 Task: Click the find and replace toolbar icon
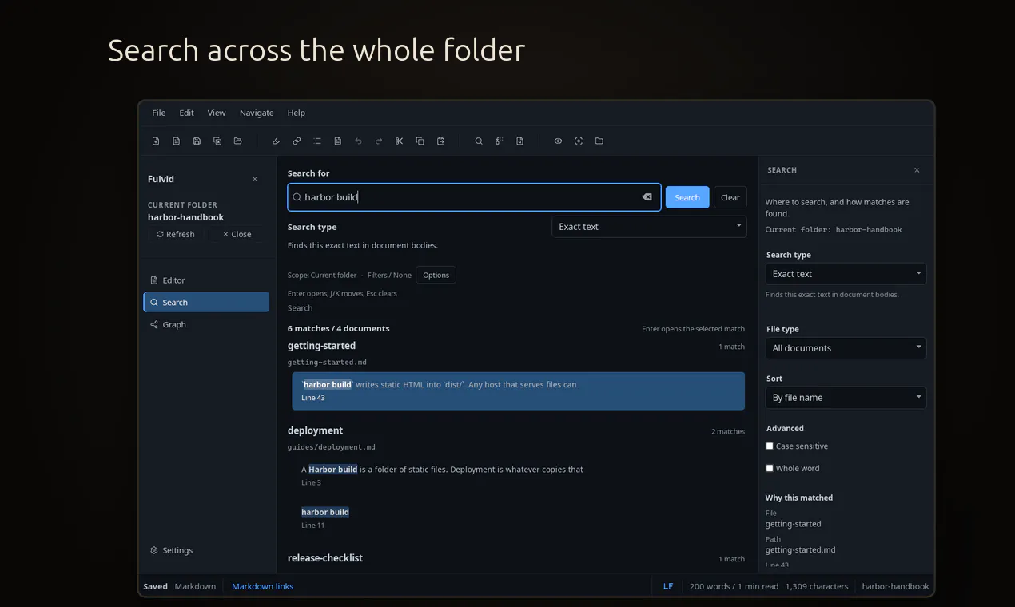pos(499,141)
